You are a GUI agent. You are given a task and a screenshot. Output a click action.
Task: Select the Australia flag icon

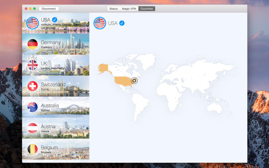click(33, 107)
